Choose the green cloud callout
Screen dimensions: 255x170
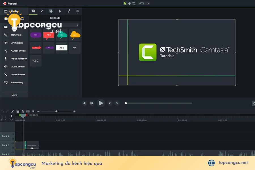click(62, 35)
